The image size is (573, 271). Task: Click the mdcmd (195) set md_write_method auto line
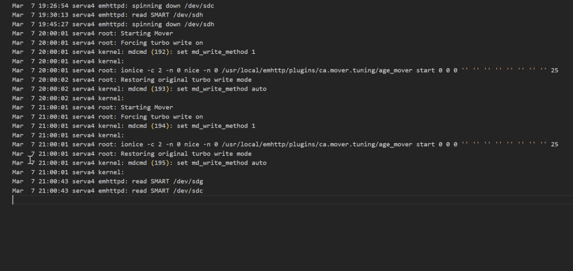pos(139,163)
